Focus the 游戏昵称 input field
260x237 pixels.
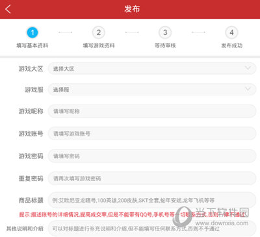click(x=152, y=111)
